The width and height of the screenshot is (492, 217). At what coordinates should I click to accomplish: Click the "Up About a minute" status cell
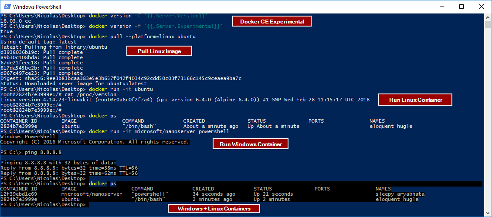[273, 127]
